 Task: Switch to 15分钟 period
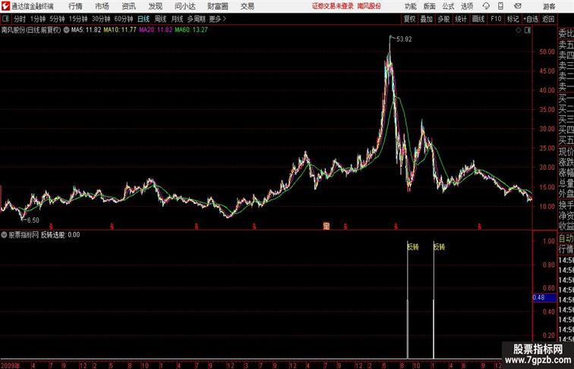(x=78, y=19)
